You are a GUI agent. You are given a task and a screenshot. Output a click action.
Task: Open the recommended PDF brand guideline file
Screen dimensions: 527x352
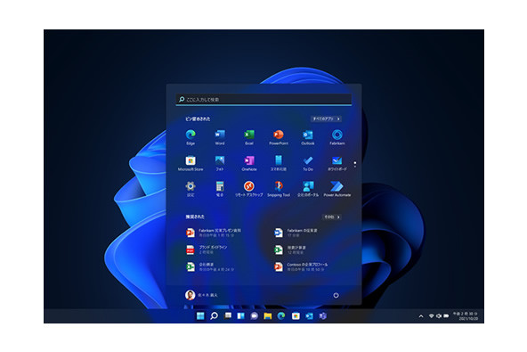point(207,250)
